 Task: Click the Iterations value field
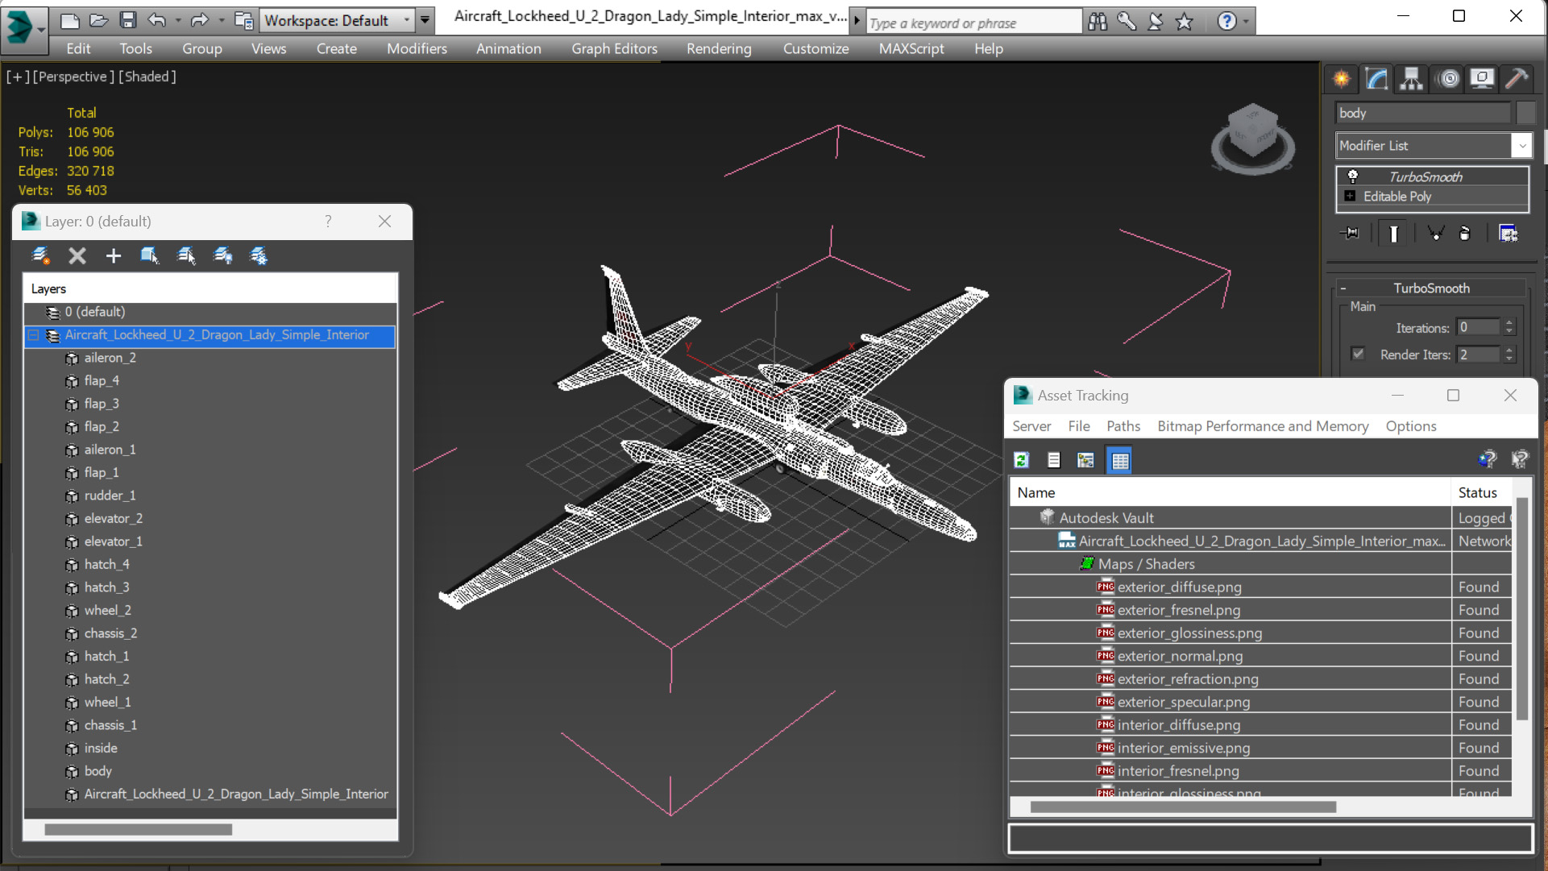pos(1479,327)
